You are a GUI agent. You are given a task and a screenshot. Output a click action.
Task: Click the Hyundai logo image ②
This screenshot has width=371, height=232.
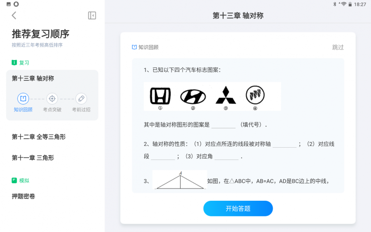[193, 97]
